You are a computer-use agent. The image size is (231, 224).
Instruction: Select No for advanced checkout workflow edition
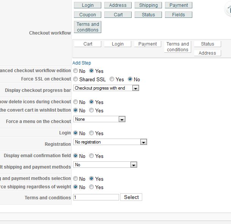(76, 71)
